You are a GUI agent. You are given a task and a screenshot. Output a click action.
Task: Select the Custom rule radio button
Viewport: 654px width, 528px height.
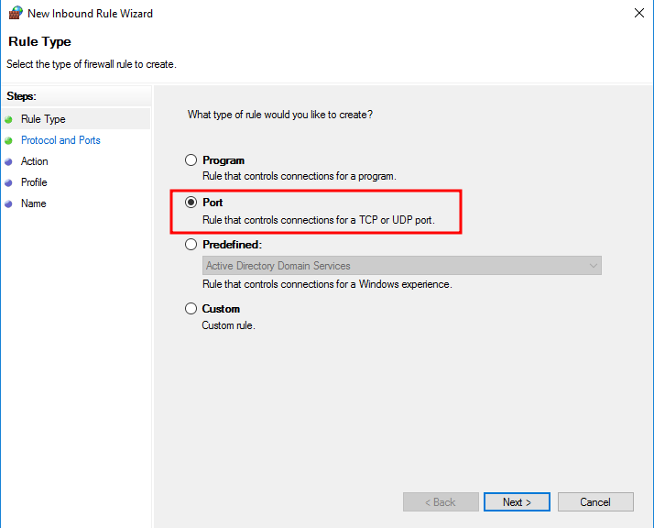191,309
